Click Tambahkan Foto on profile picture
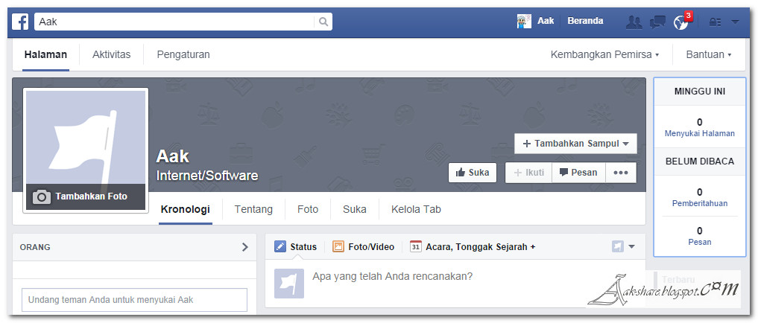The image size is (758, 323). point(86,196)
